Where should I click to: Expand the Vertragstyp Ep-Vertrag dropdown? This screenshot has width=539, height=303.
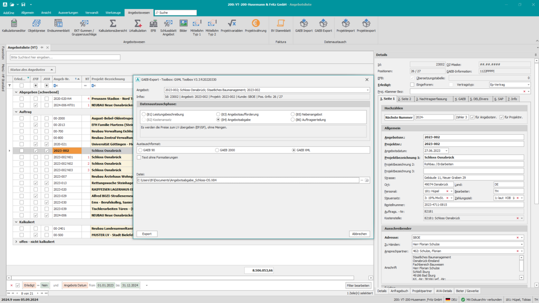coord(528,84)
